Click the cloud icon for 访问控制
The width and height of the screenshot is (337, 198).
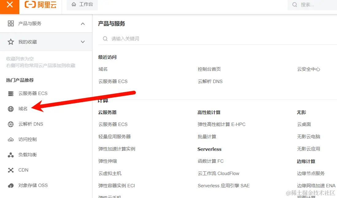coord(11,139)
